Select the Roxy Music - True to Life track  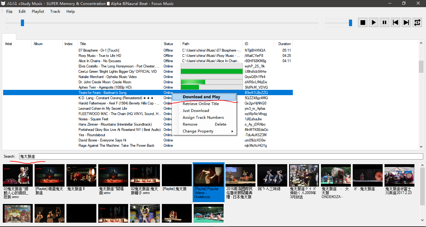click(100, 56)
